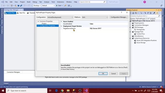Click the Live Share feedback icon

pyautogui.click(x=161, y=6)
